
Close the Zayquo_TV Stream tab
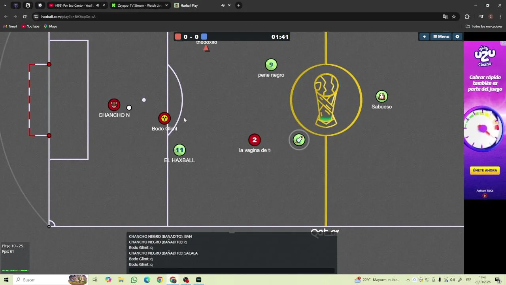tap(166, 6)
